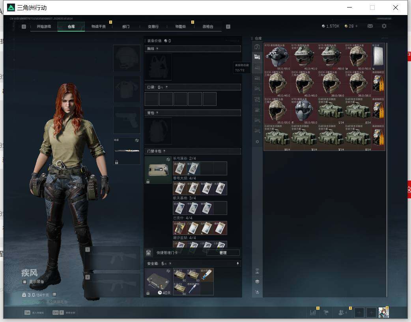The width and height of the screenshot is (411, 322).
Task: Toggle the 显示装备 checkbox
Action: pos(24,282)
